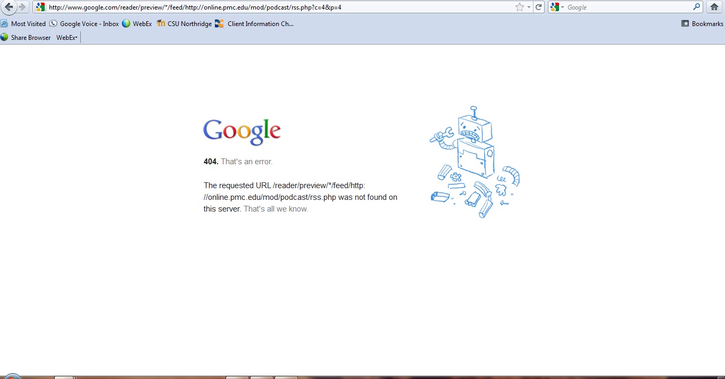Screen dimensions: 725x379
Task: Click the site favicon in the address bar
Action: tap(40, 7)
